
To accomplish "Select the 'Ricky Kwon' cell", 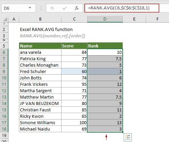I will tap(40, 116).
